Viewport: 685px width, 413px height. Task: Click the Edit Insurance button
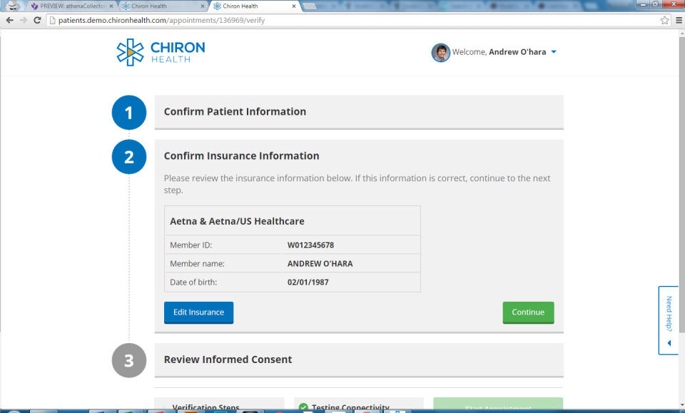[199, 312]
